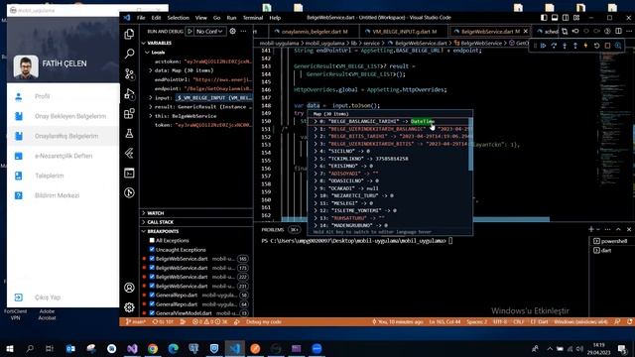Open Google Chrome from the taskbar
Image resolution: width=635 pixels, height=357 pixels.
click(153, 348)
